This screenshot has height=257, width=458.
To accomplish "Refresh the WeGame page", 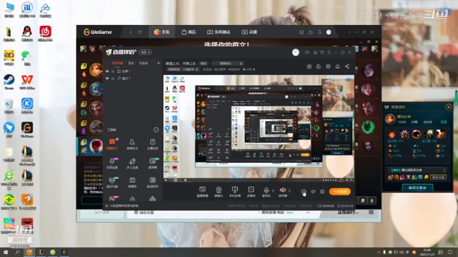I will [140, 32].
